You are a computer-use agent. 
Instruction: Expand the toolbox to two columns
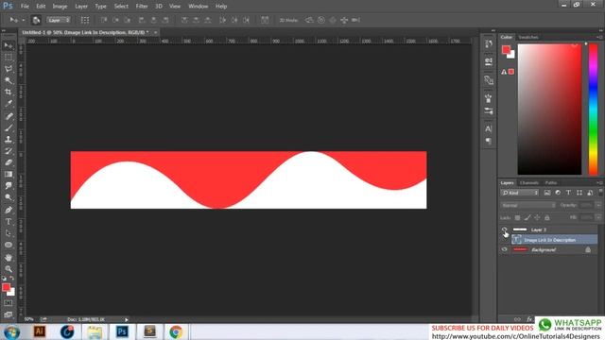pyautogui.click(x=4, y=30)
